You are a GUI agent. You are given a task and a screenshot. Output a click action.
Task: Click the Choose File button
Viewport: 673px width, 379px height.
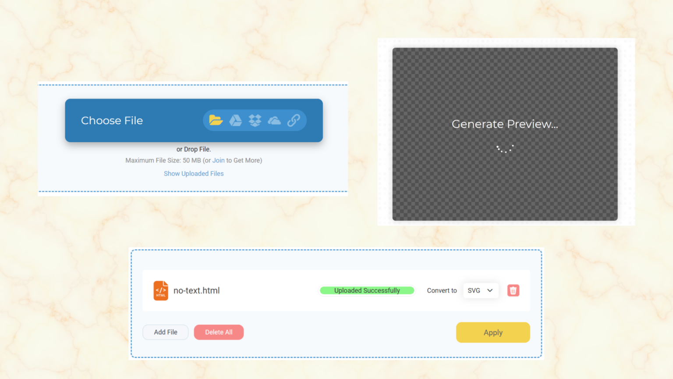tap(112, 120)
